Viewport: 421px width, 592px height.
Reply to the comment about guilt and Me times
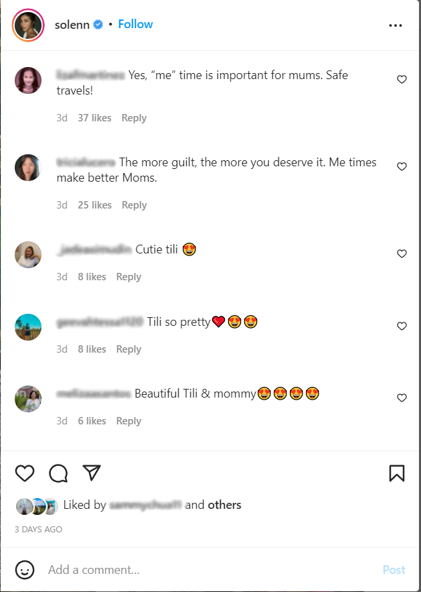(134, 204)
